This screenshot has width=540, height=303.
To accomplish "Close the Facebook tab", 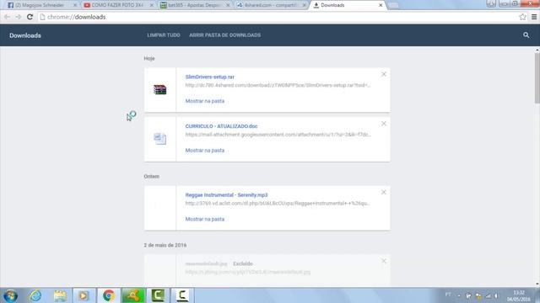I will (75, 5).
